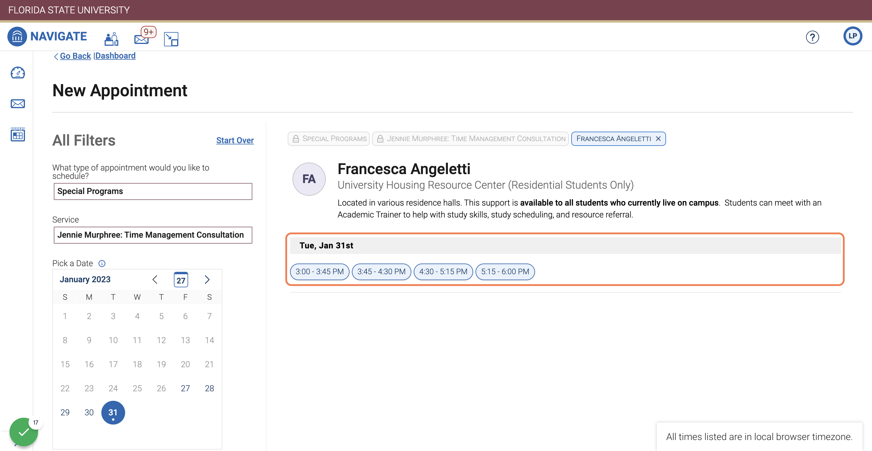Click the green checkmark badge with 17

(24, 432)
